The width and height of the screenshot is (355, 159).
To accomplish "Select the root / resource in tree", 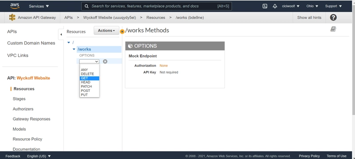I will pos(73,42).
